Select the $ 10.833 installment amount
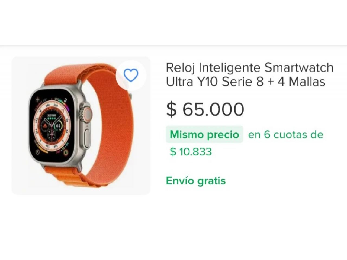The height and width of the screenshot is (260, 347). tap(191, 152)
